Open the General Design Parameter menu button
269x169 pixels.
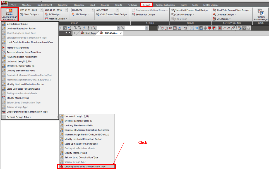click(9, 14)
